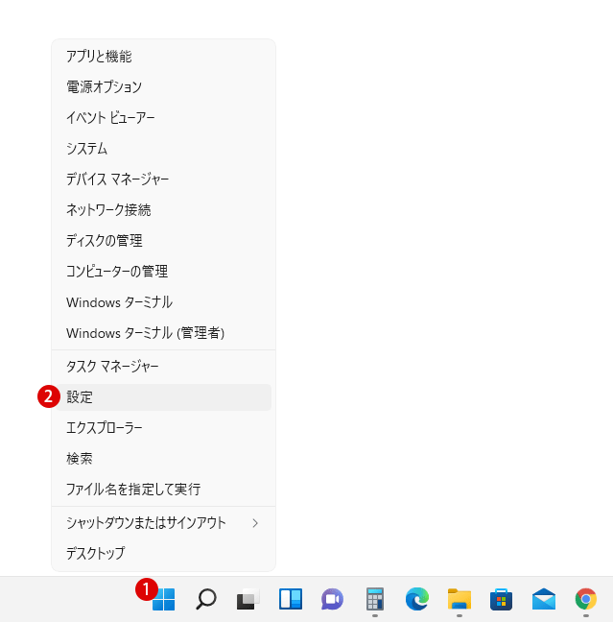
Task: Open エクスプローラー menu entry
Action: (163, 428)
